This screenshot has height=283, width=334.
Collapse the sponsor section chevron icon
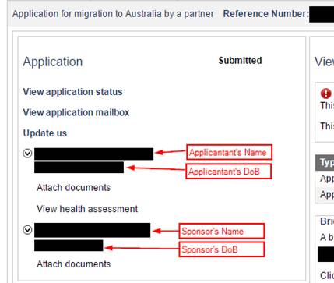[x=27, y=230]
